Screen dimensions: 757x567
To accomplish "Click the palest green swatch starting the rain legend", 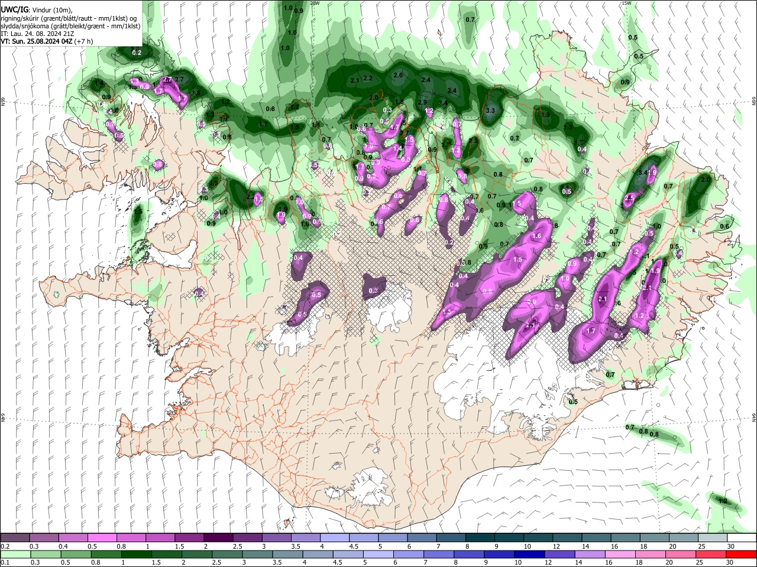I will click(x=15, y=554).
